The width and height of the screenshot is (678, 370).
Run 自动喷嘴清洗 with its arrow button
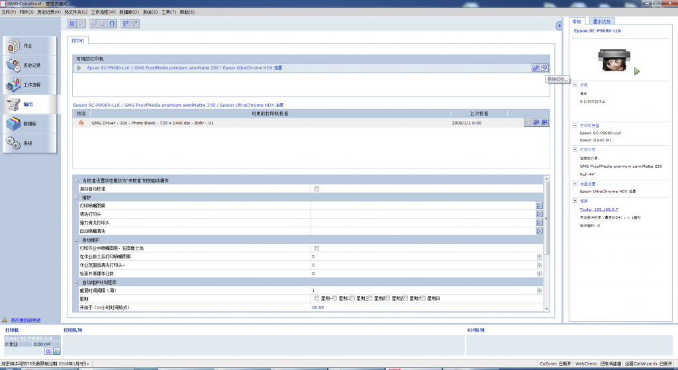[539, 231]
